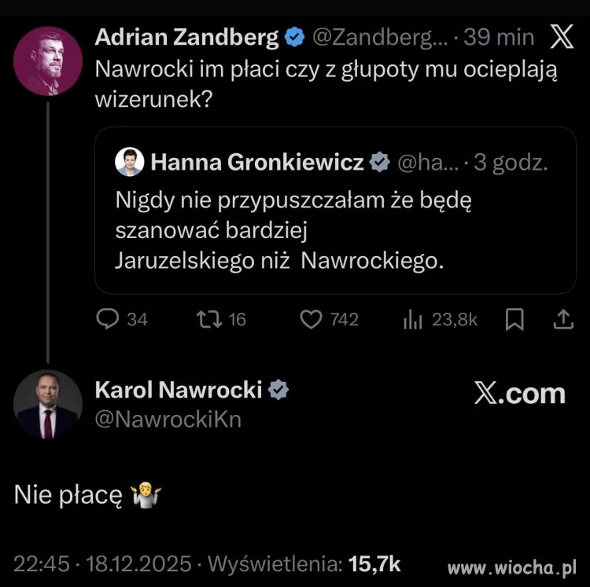
Task: Open the views statistics bar icon
Action: click(414, 319)
